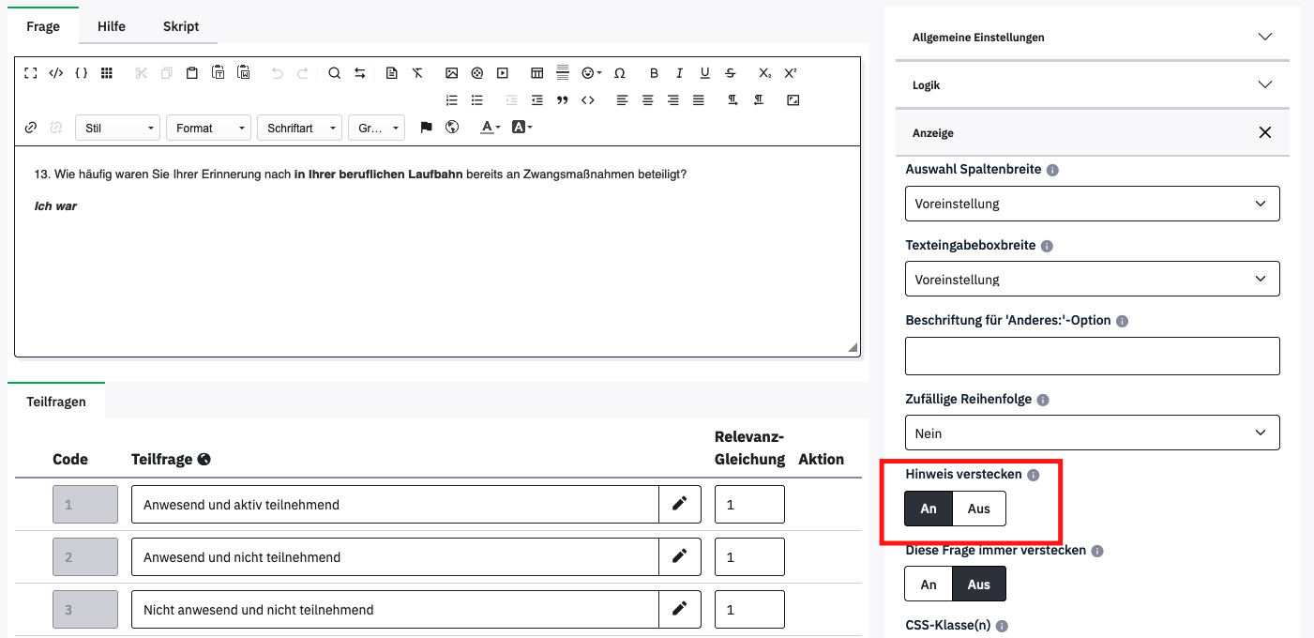
Task: Insert an image via toolbar icon
Action: (x=451, y=73)
